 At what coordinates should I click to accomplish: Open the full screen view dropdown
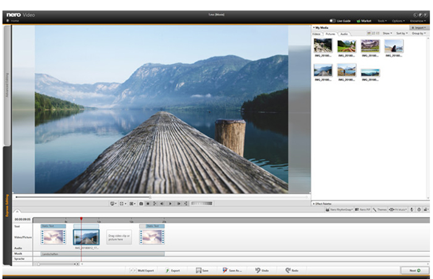(123, 203)
